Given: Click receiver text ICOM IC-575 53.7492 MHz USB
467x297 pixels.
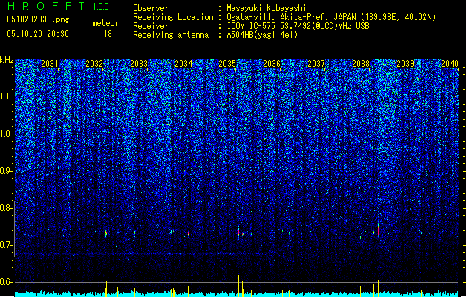Looking at the screenshot, I should 298,26.
